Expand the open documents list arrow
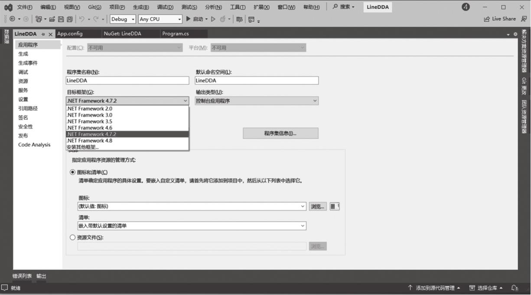 click(x=508, y=34)
